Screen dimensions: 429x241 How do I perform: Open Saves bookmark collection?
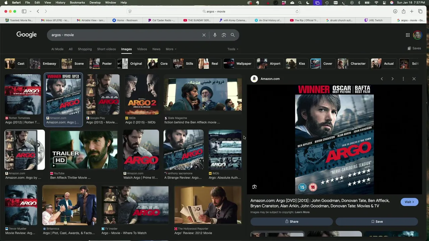[414, 48]
